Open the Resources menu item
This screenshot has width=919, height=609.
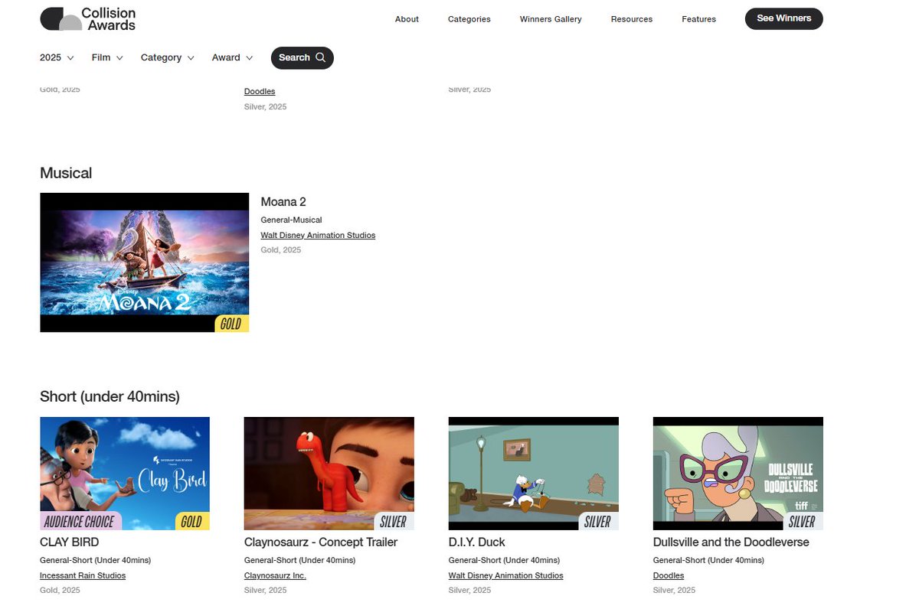[x=632, y=19]
